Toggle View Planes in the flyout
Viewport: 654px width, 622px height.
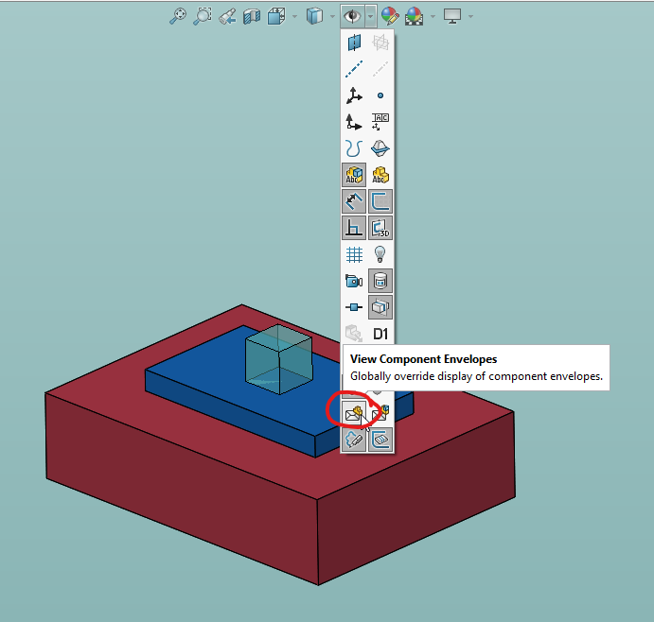(x=354, y=43)
